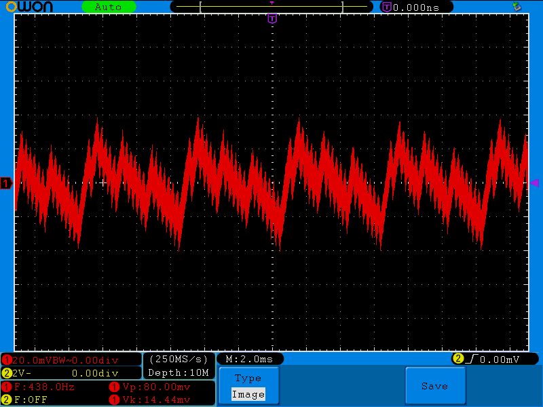
Task: Click the rising edge trigger slope icon
Action: [x=471, y=360]
